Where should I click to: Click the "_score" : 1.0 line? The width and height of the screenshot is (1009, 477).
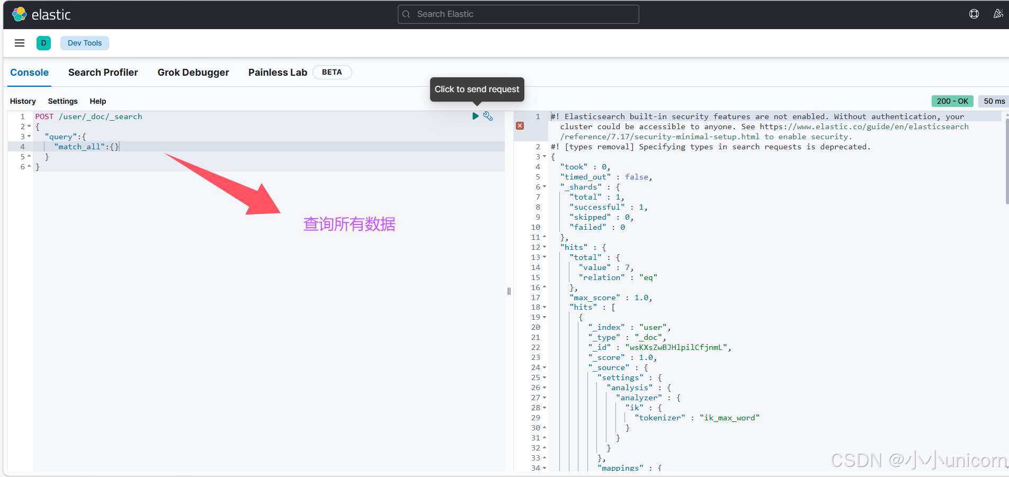tap(622, 357)
